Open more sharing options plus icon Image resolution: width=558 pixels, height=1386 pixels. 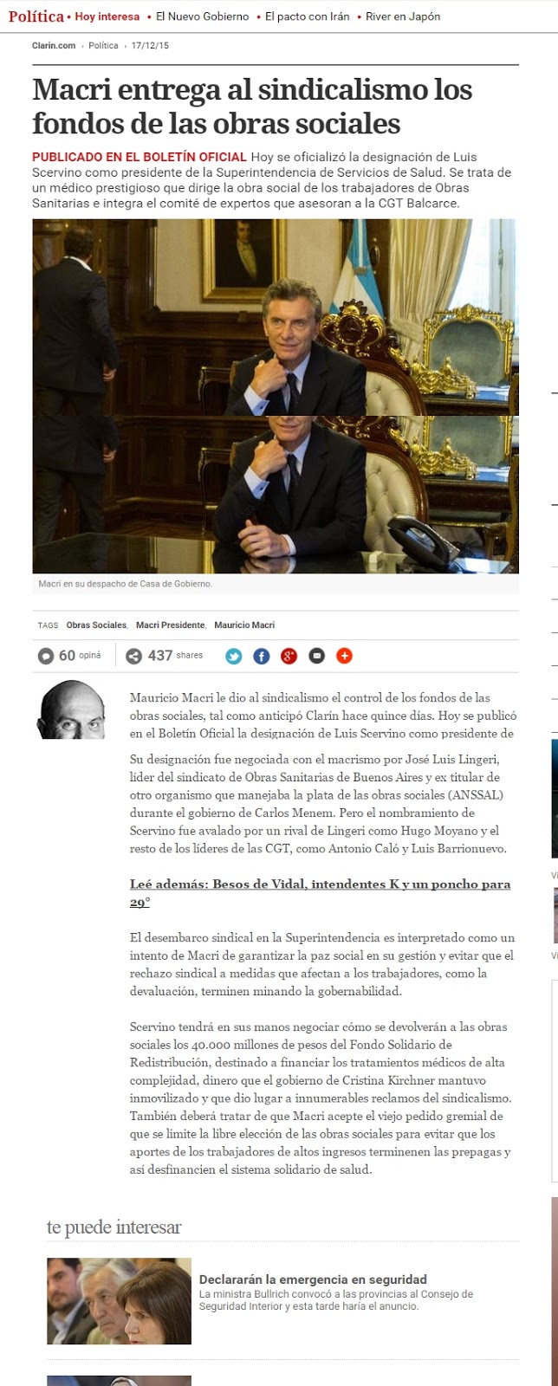coord(345,657)
